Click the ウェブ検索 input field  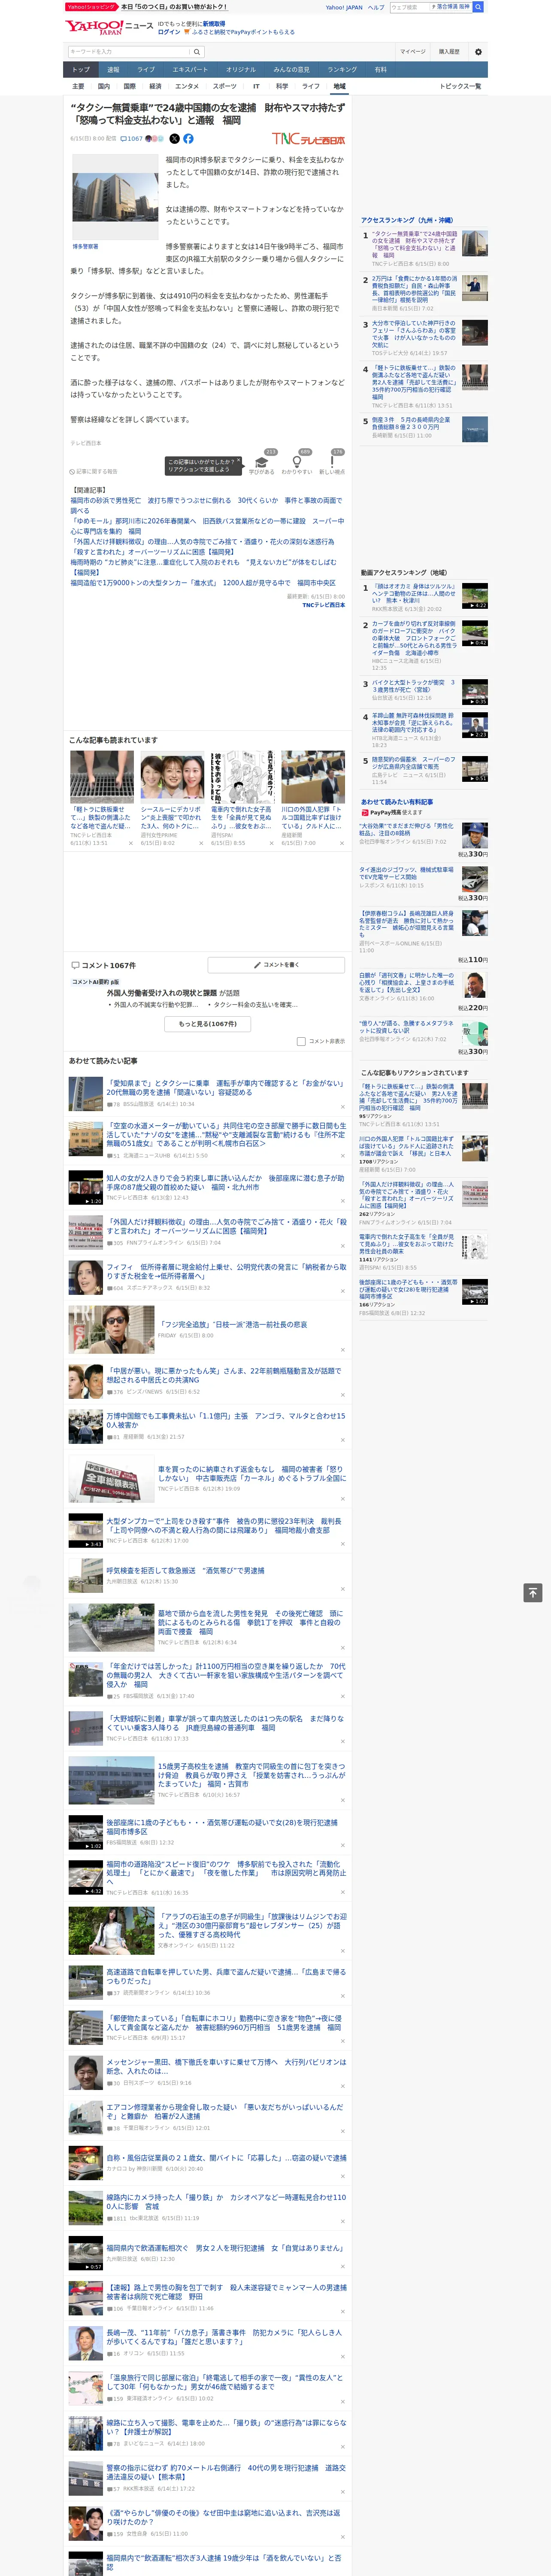click(x=410, y=7)
